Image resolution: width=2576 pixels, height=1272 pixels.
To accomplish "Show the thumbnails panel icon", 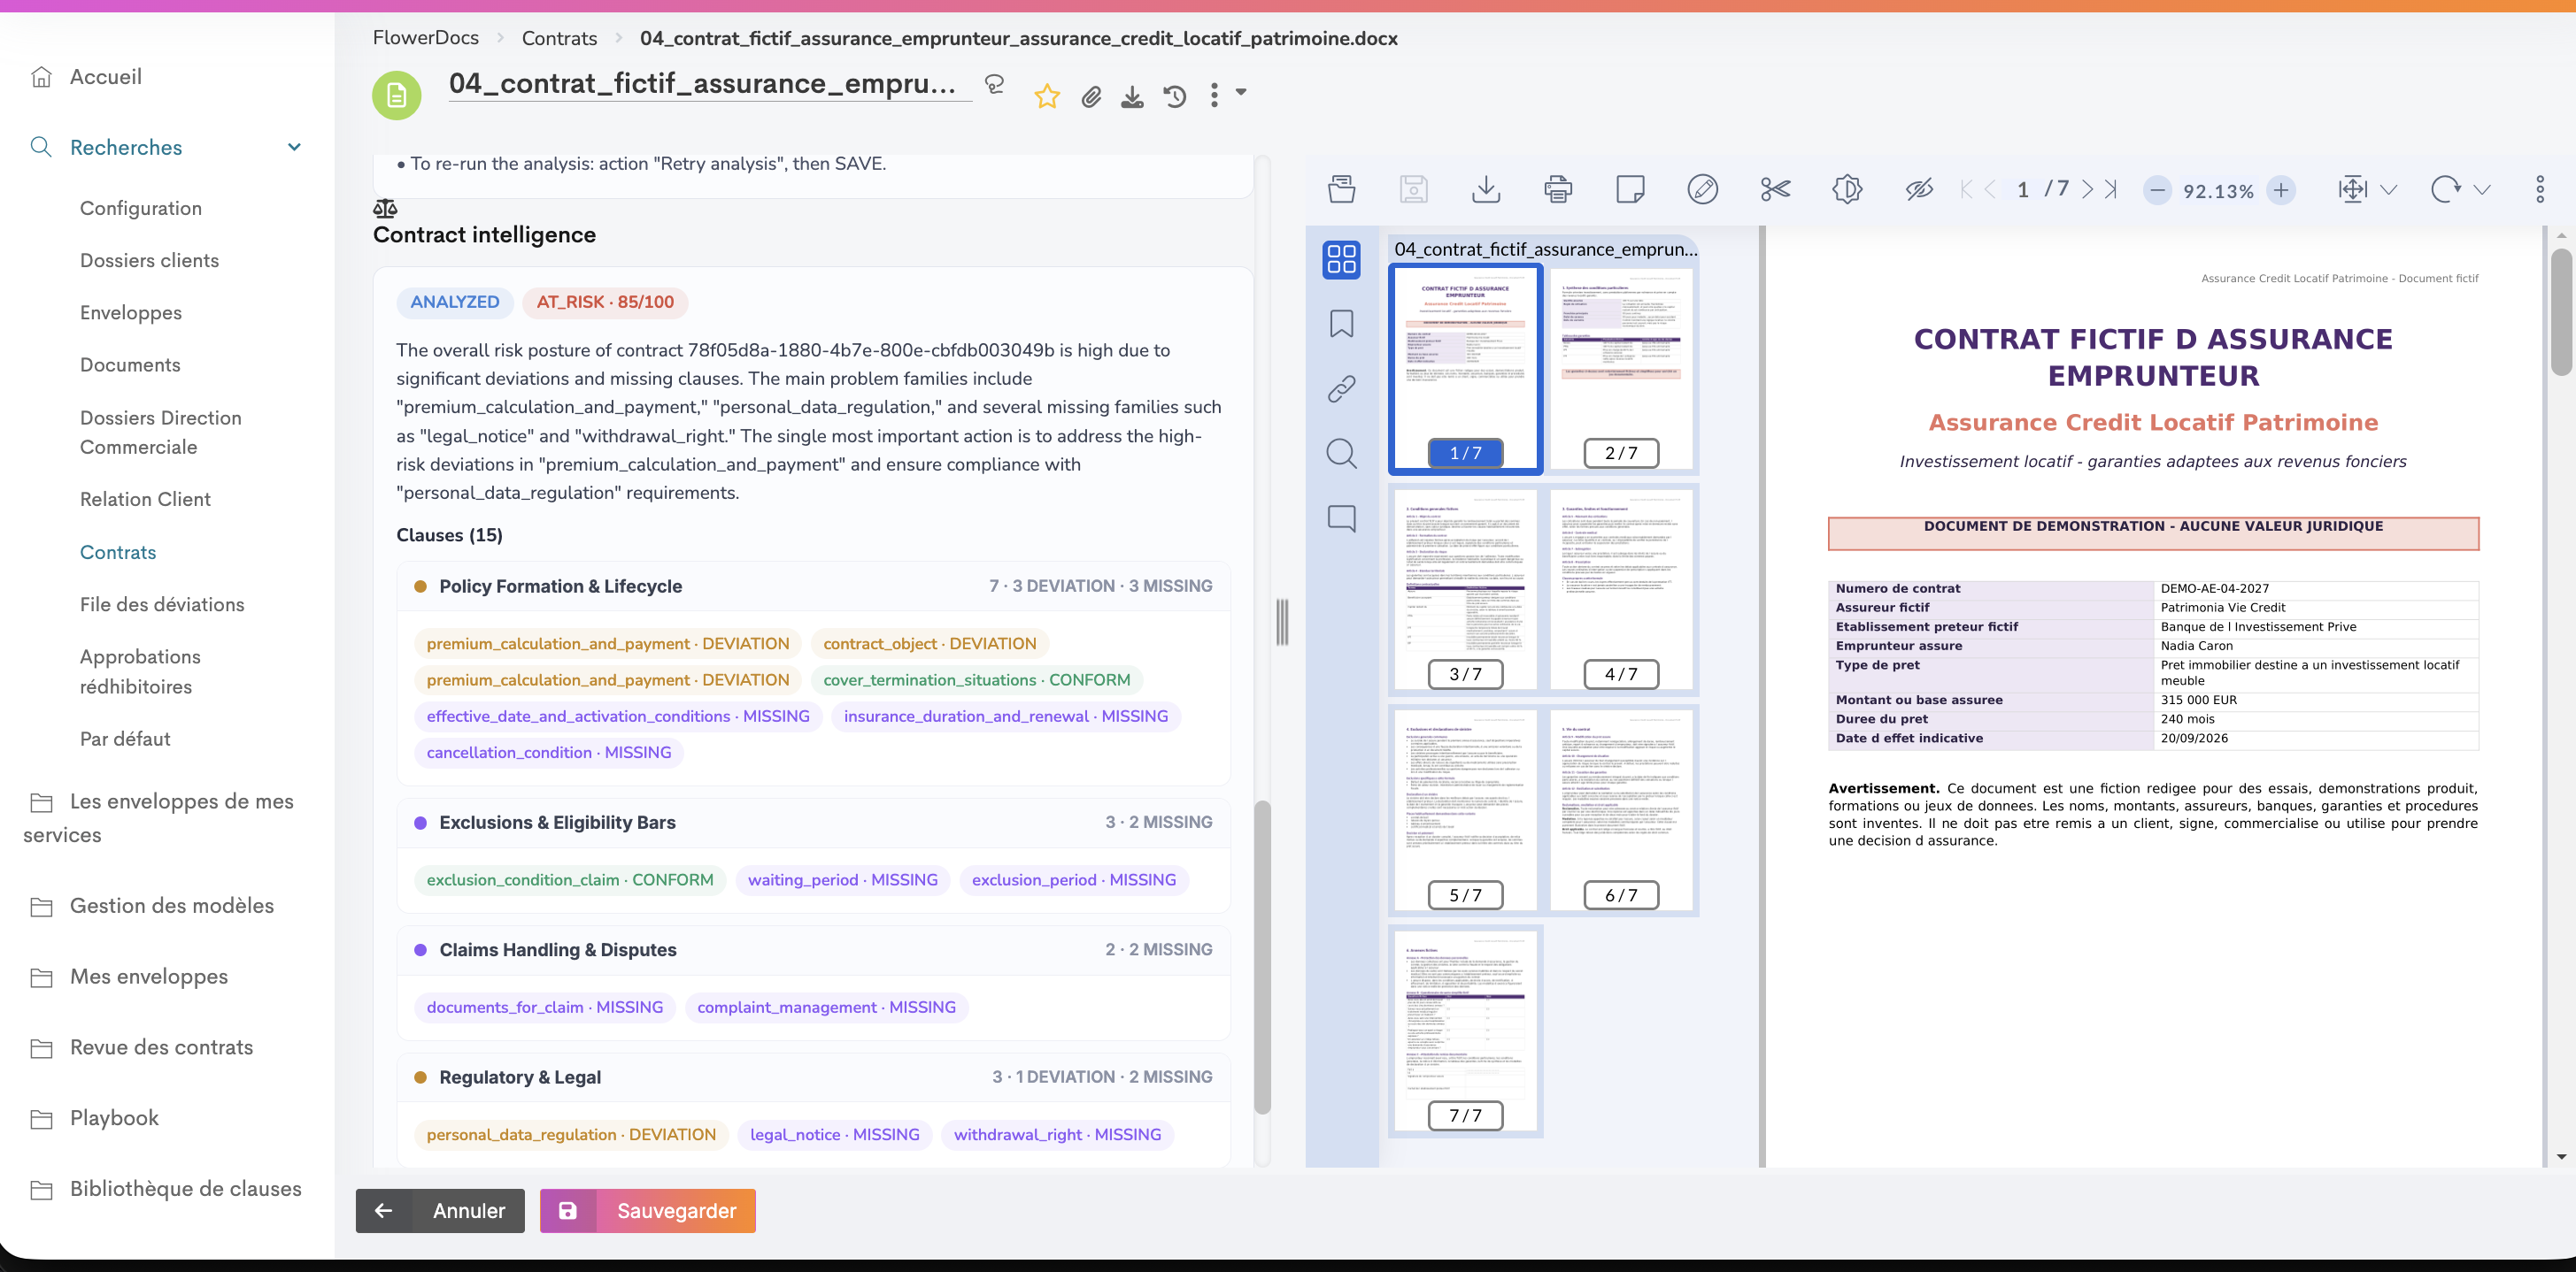I will coord(1341,259).
